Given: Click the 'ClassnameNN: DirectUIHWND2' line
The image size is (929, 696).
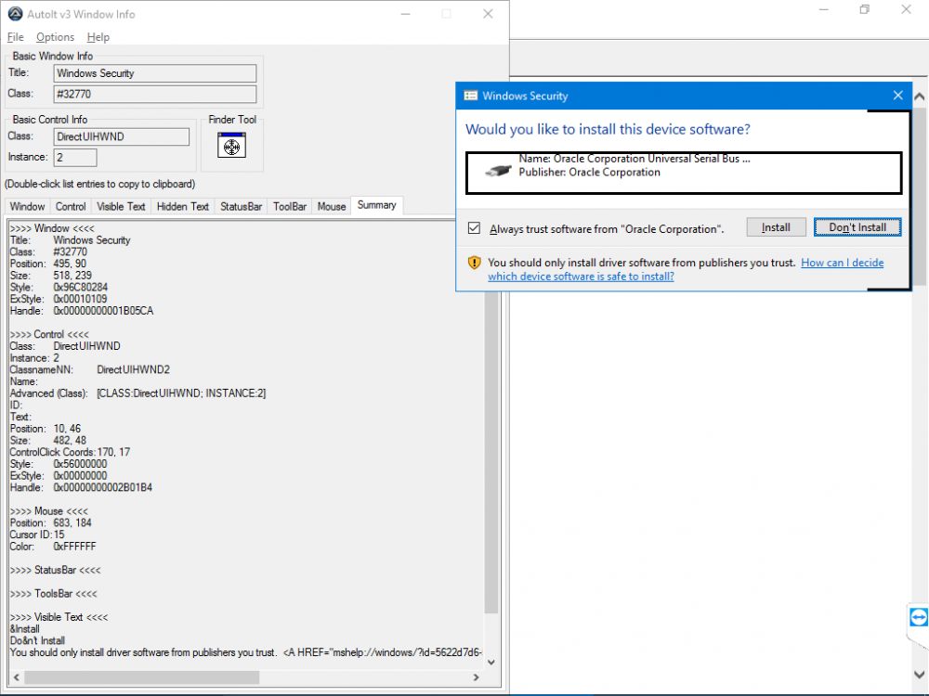Looking at the screenshot, I should click(90, 370).
